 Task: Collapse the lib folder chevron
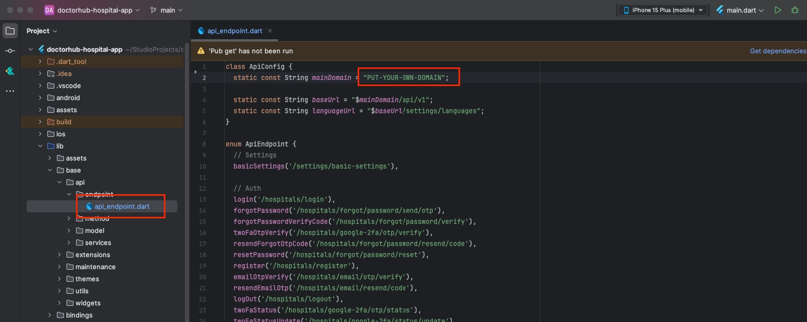tap(40, 146)
